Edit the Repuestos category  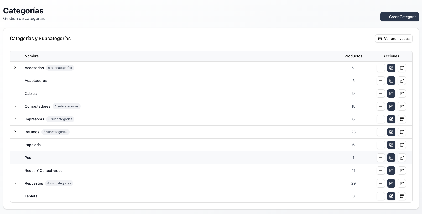click(x=391, y=183)
